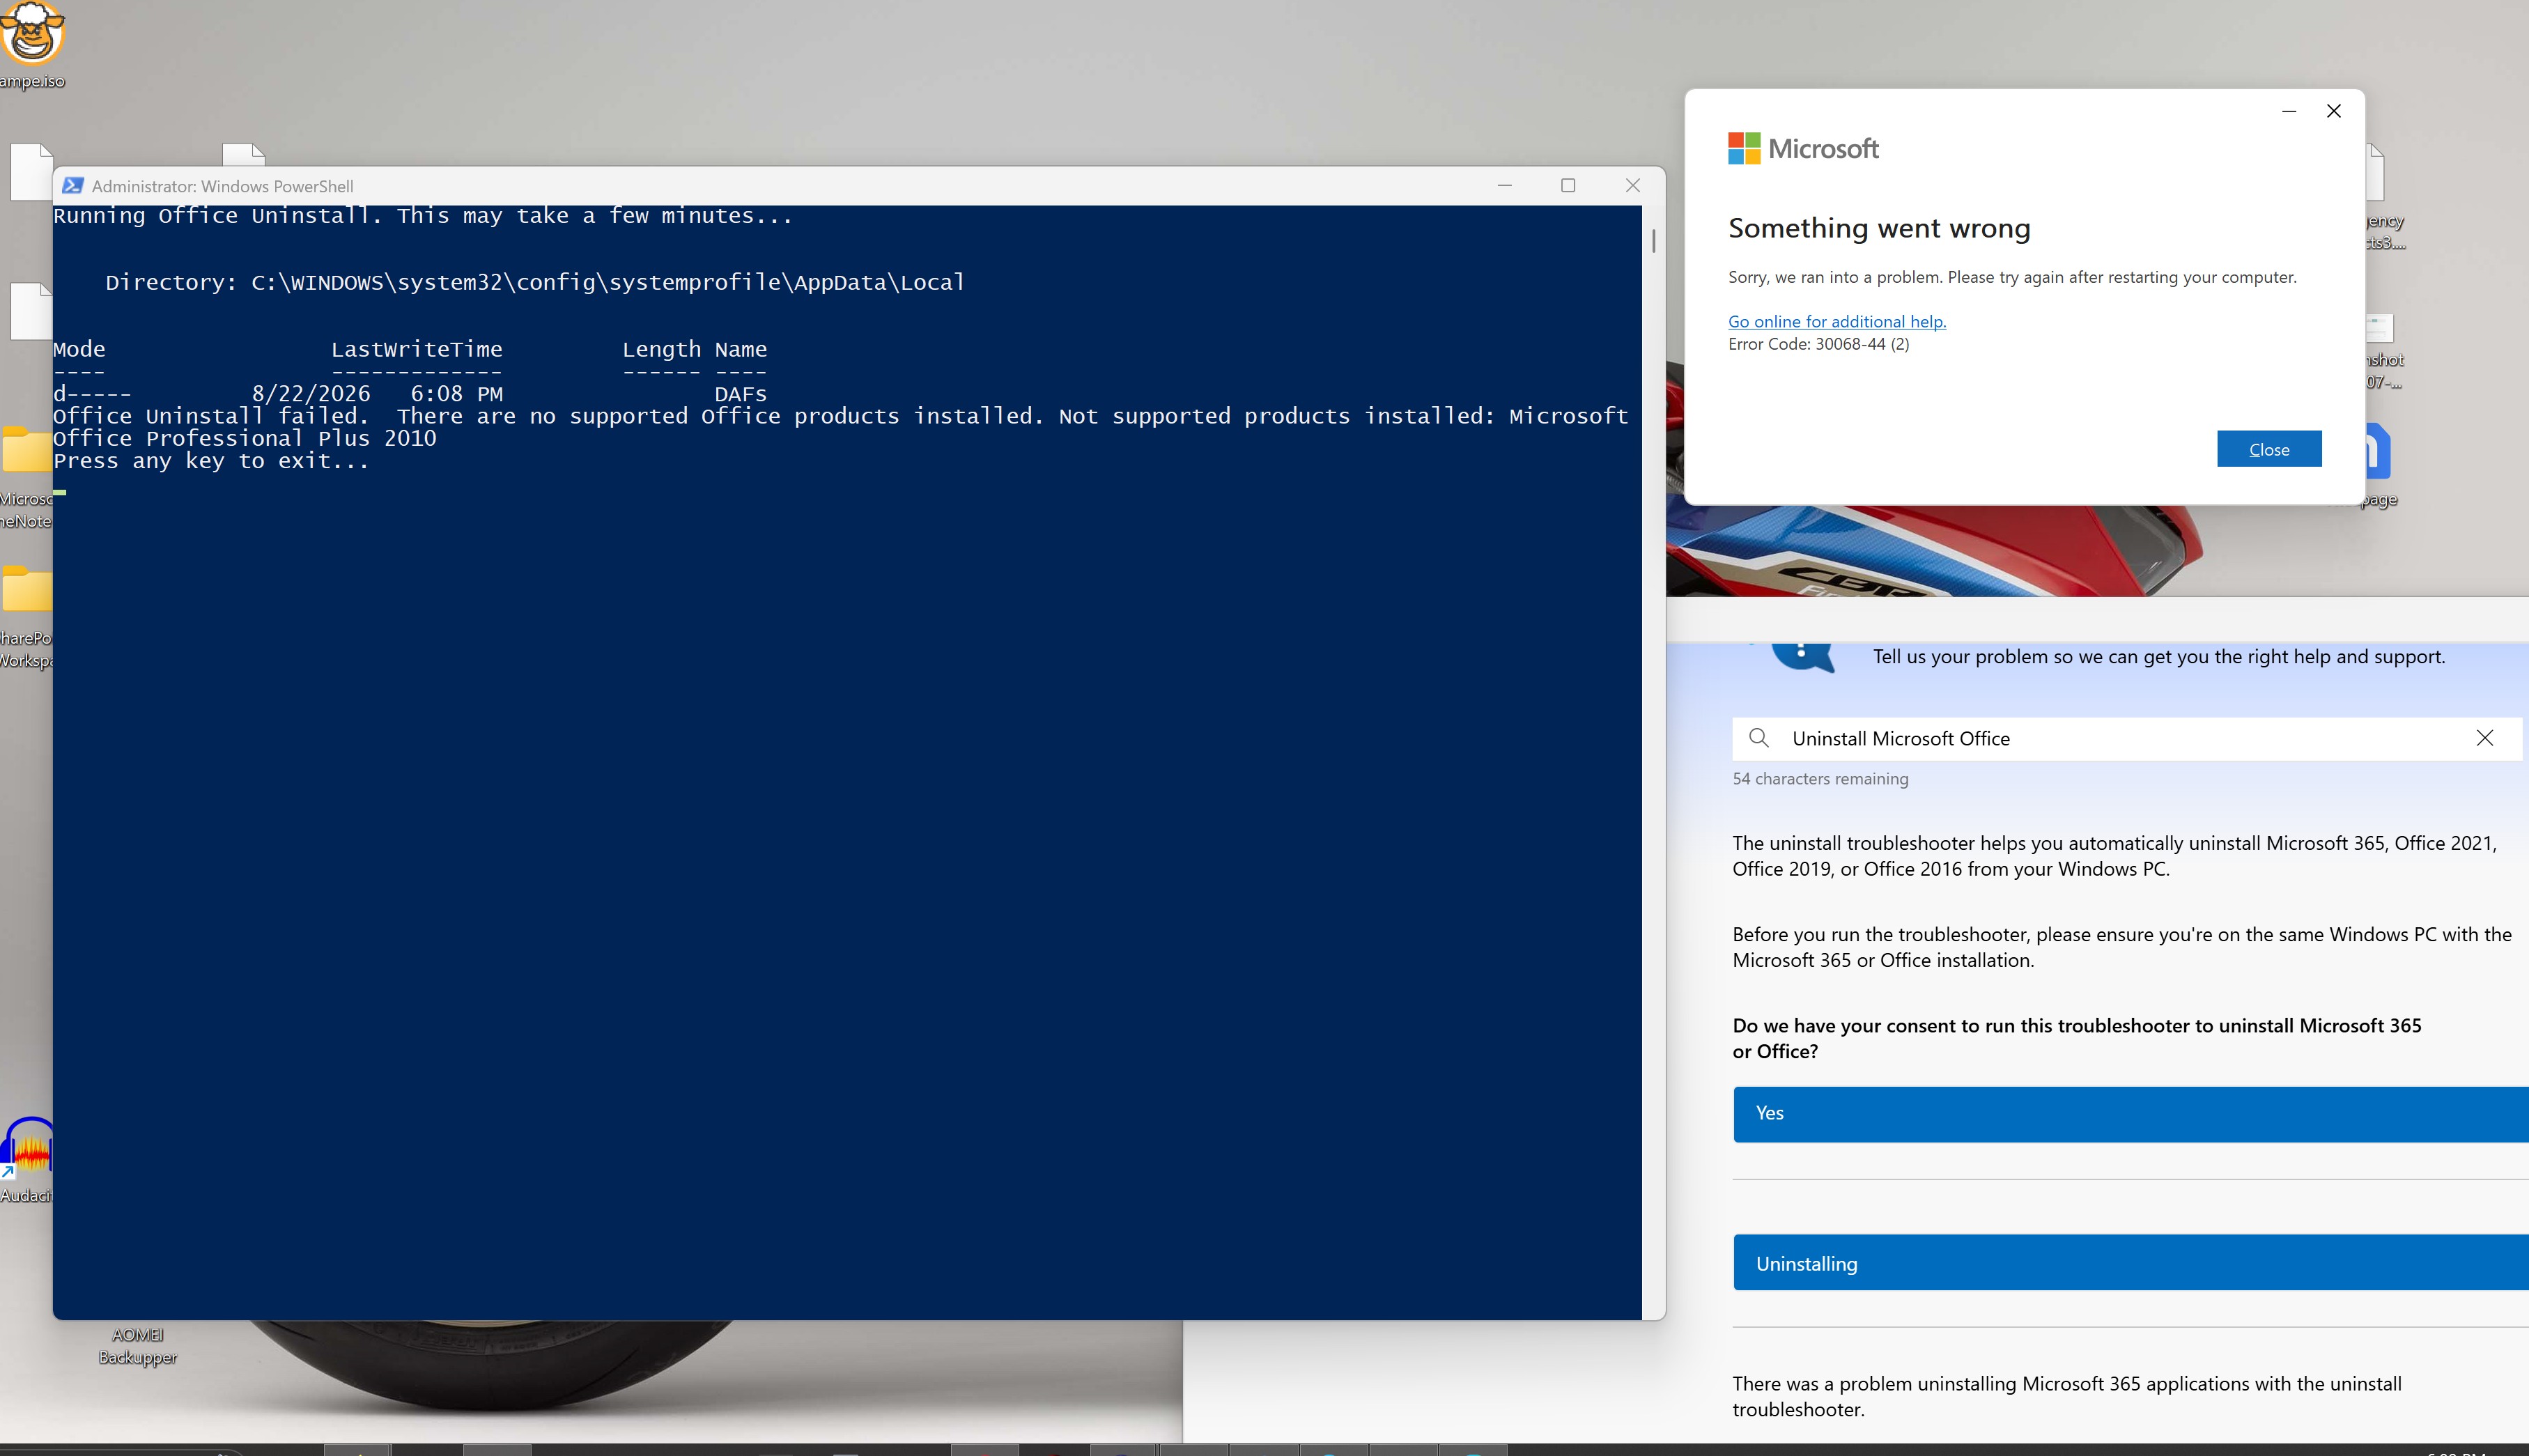Click the 'The uninstall troubleshooter helps you' paragraph

(2115, 856)
